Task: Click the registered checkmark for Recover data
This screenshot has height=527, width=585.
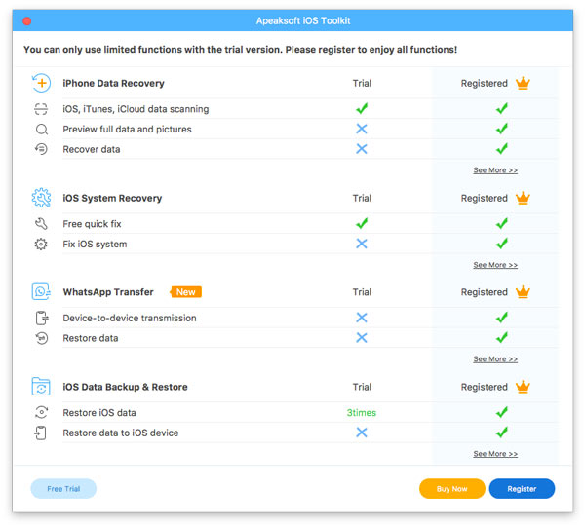Action: pos(502,149)
